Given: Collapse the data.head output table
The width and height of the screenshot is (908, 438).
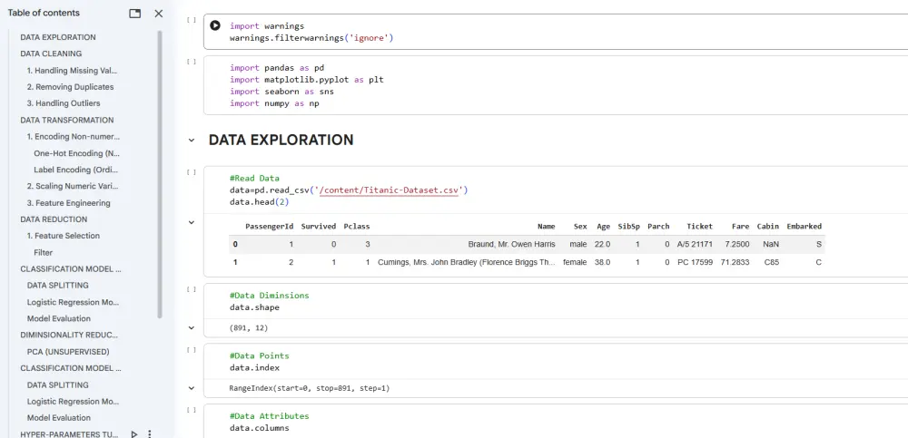Looking at the screenshot, I should tap(191, 222).
